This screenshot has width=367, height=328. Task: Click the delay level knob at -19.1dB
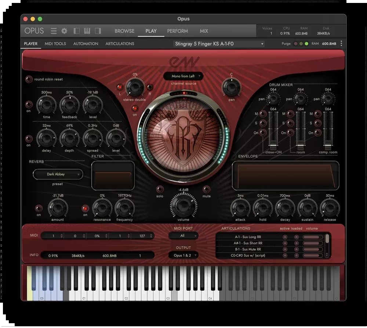click(x=93, y=105)
